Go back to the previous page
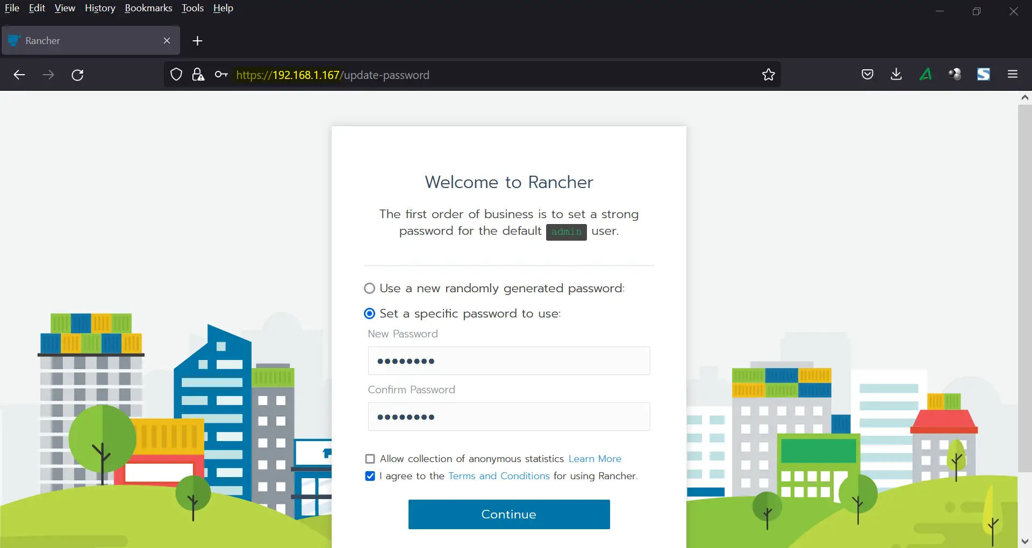Screen dimensions: 1032x548 coord(19,75)
